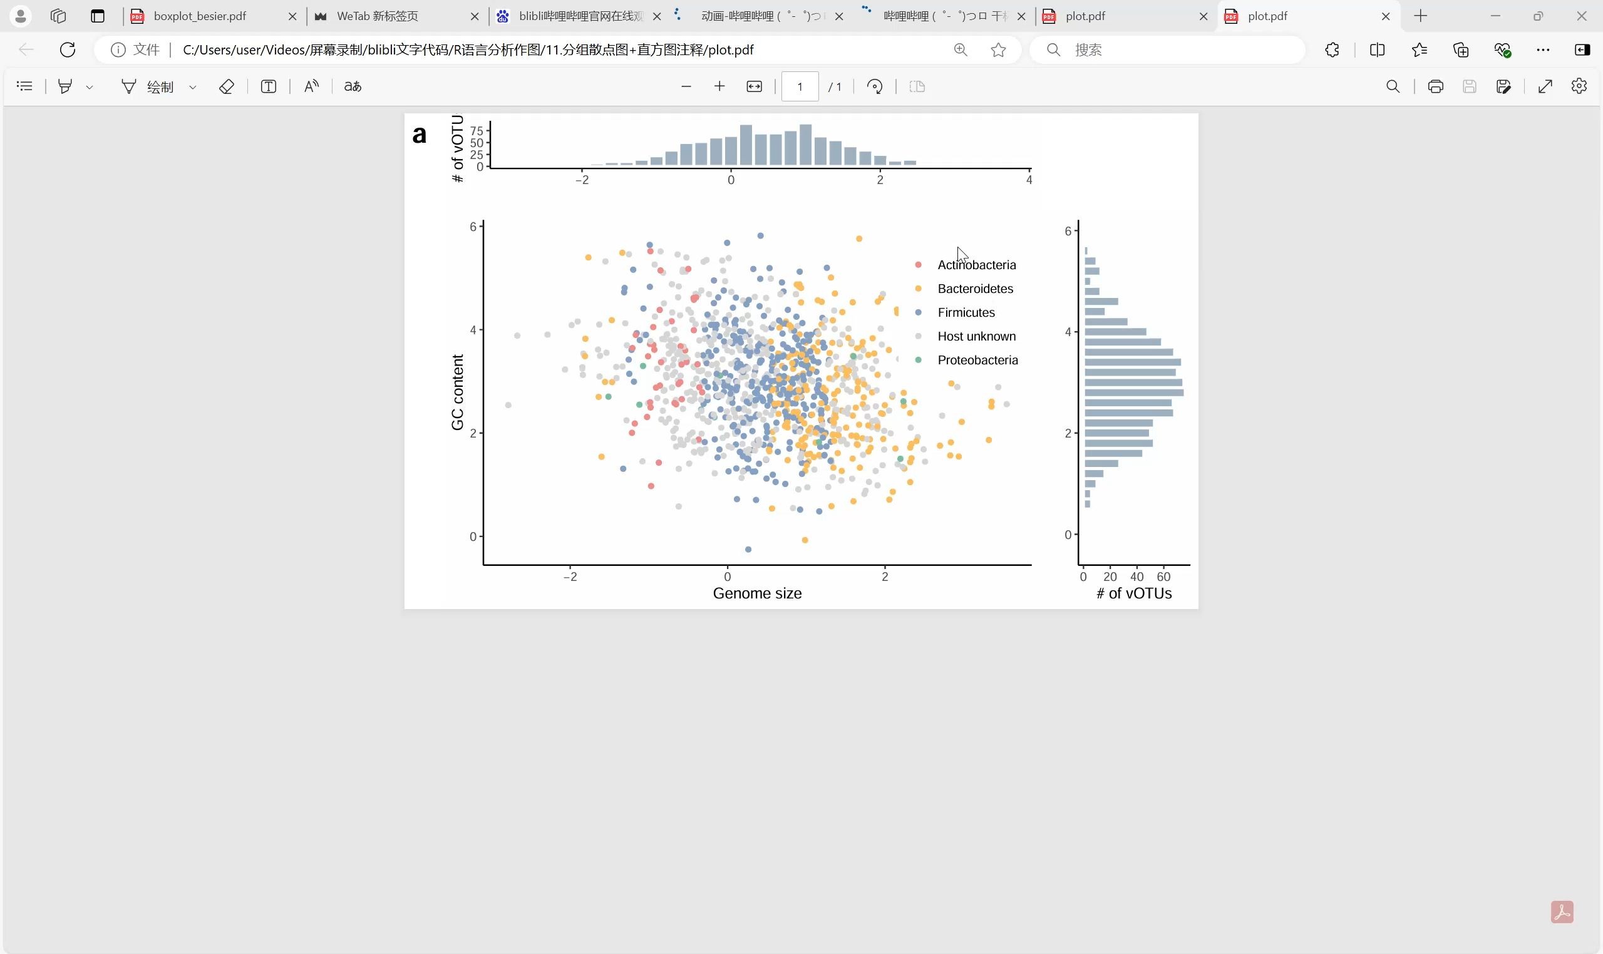
Task: Click the Firmicutes legend label
Action: click(966, 312)
